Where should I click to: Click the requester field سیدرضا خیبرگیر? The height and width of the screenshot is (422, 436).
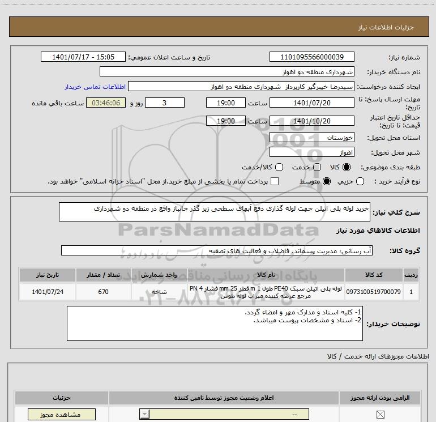click(241, 87)
